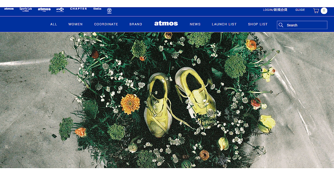Open the shopping cart icon
This screenshot has width=334, height=175.
click(x=316, y=11)
